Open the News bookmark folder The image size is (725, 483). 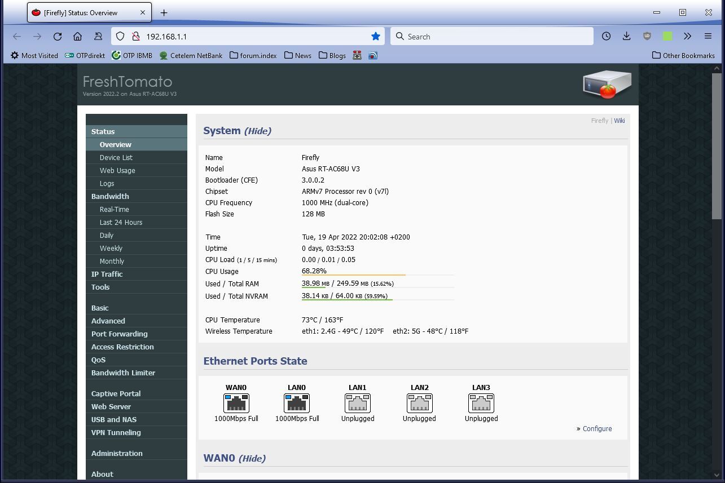point(297,55)
